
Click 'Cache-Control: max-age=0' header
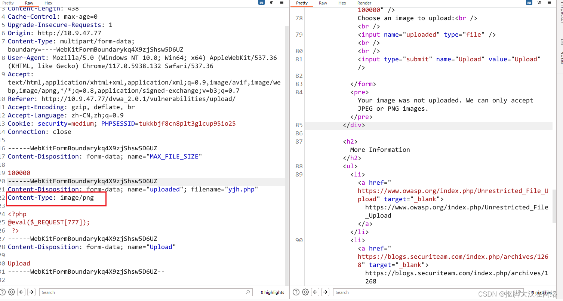click(53, 16)
